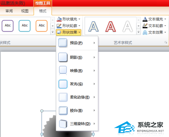Expand the 预设 submenu arrow
The image size is (169, 137).
(94, 43)
